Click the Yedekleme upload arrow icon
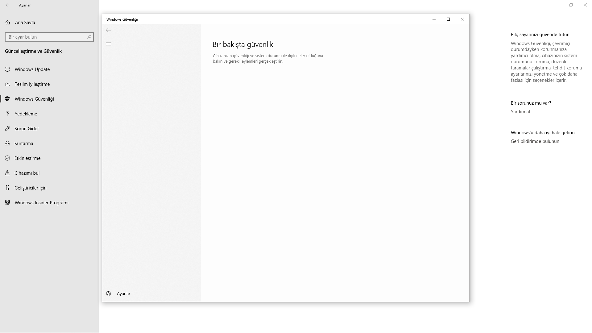The width and height of the screenshot is (592, 333). pos(7,114)
